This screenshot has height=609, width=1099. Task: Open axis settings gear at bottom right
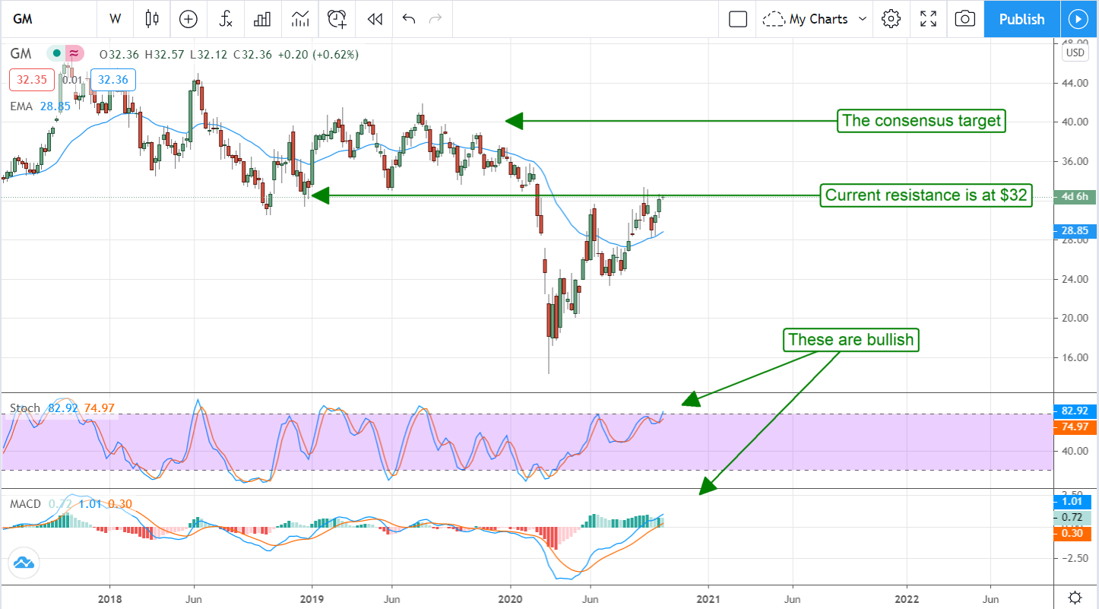(1075, 597)
